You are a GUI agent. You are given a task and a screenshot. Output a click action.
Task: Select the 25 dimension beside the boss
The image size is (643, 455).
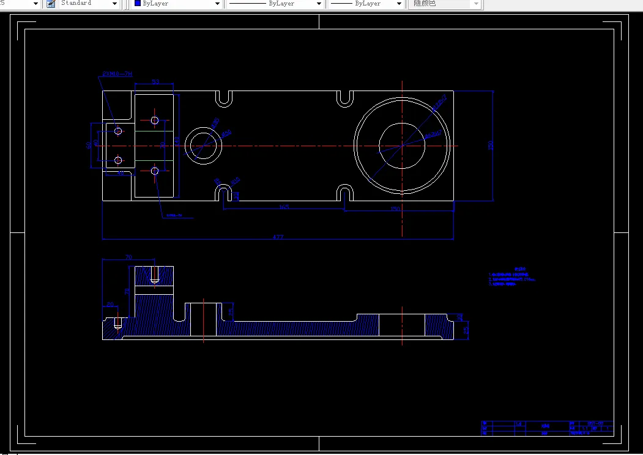tap(231, 313)
